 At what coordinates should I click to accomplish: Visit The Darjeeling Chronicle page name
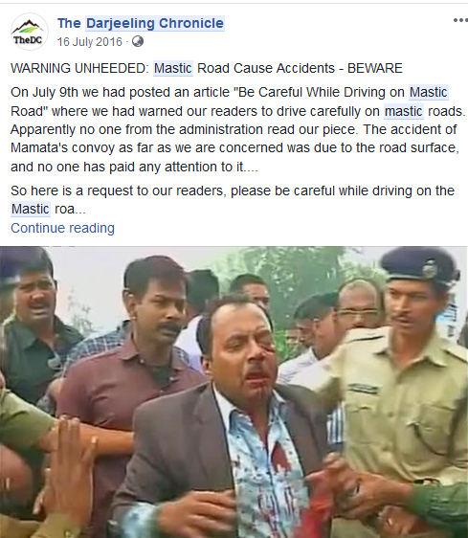point(141,23)
